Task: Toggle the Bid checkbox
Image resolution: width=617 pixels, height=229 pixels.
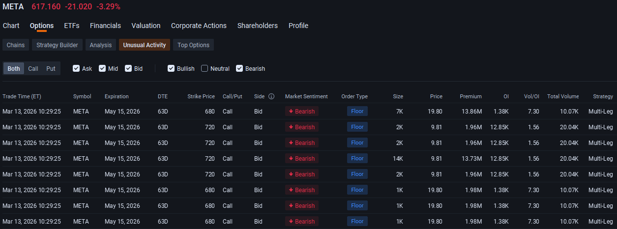Action: pyautogui.click(x=128, y=68)
